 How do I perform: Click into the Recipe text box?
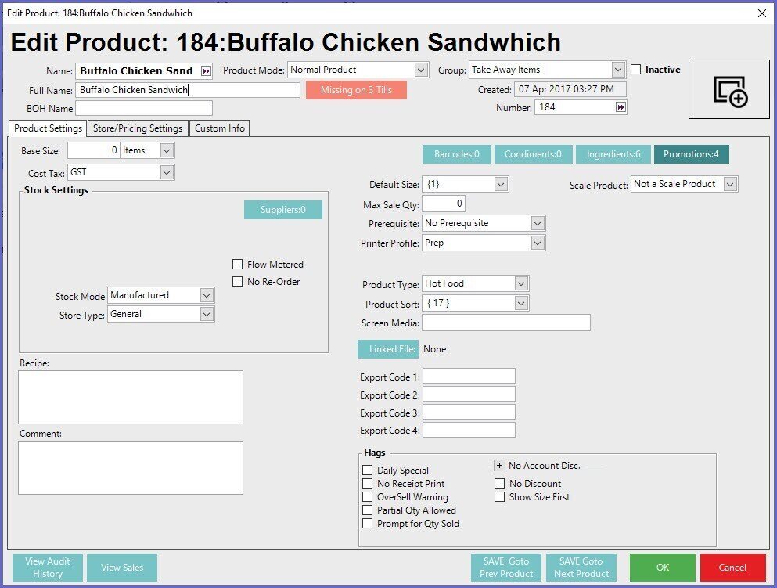click(131, 397)
